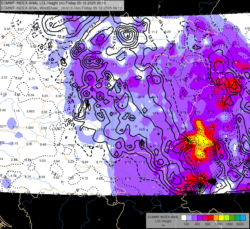Click the map value '5.99'
The image size is (250, 229).
pos(182,48)
